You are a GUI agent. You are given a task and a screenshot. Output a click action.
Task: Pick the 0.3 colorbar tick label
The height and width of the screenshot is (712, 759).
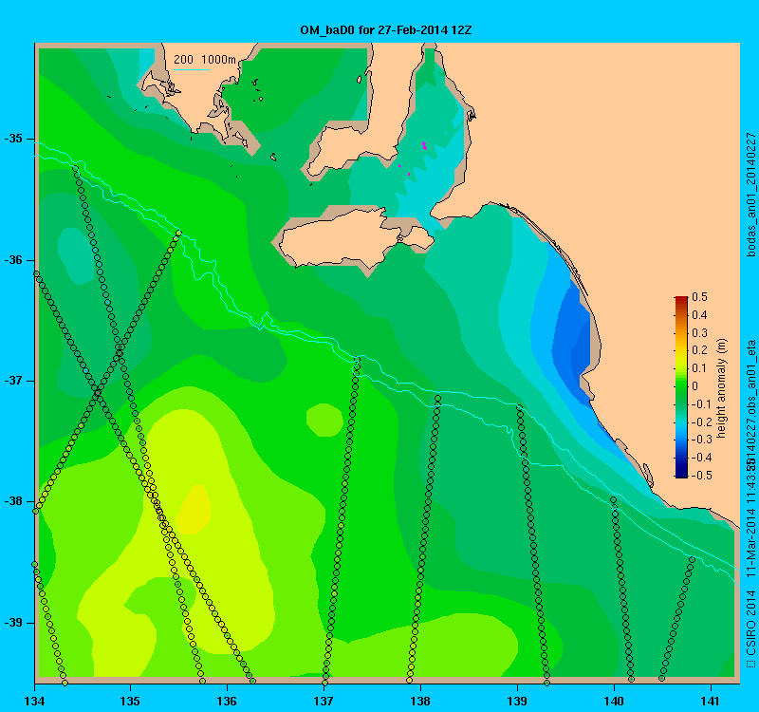click(699, 333)
